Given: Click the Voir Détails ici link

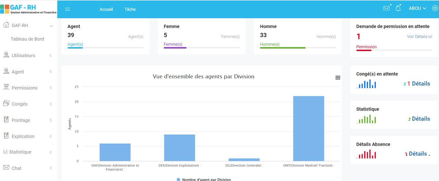Looking at the screenshot, I should (x=419, y=37).
